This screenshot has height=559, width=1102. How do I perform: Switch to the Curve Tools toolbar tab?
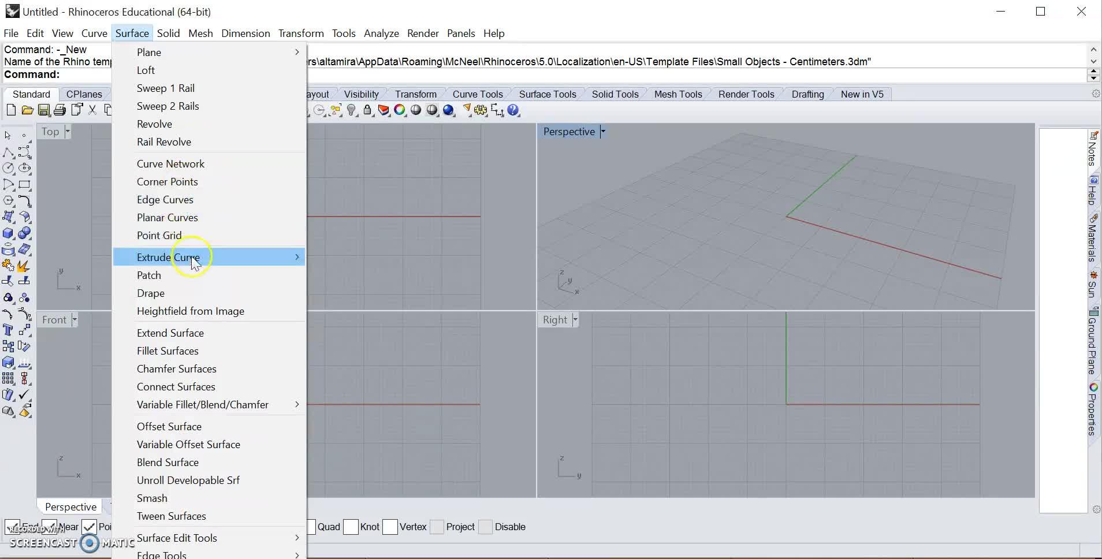477,94
